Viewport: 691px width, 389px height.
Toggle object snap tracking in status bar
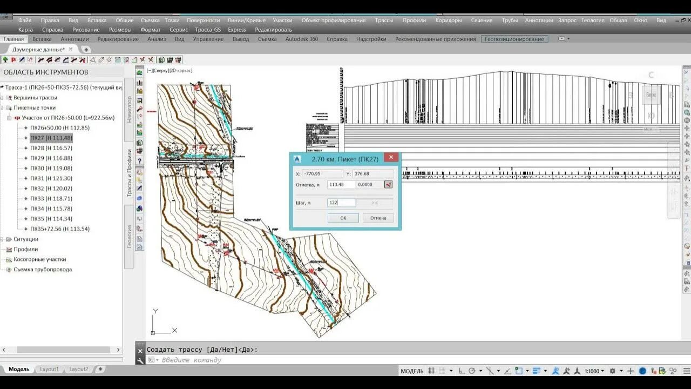point(507,371)
